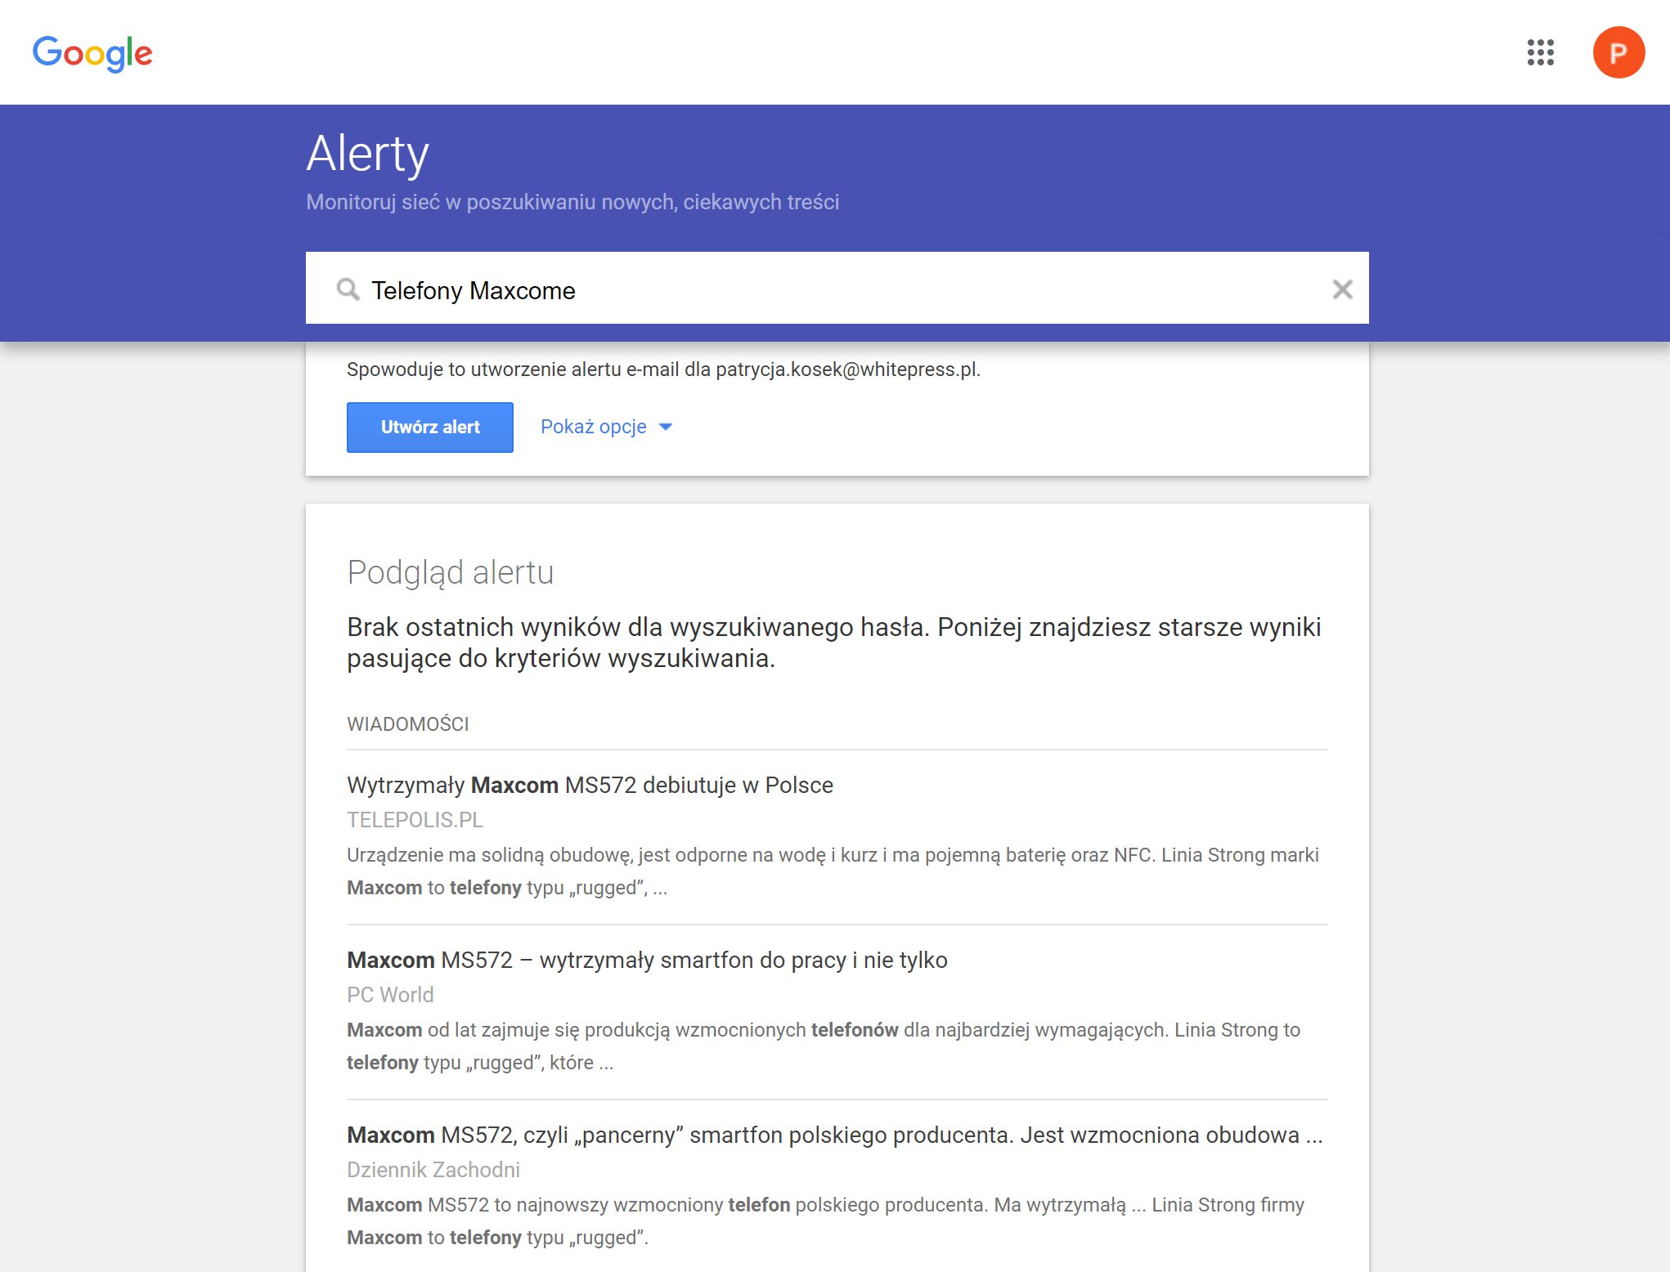Click the PC World source label
The width and height of the screenshot is (1670, 1272).
pyautogui.click(x=390, y=995)
